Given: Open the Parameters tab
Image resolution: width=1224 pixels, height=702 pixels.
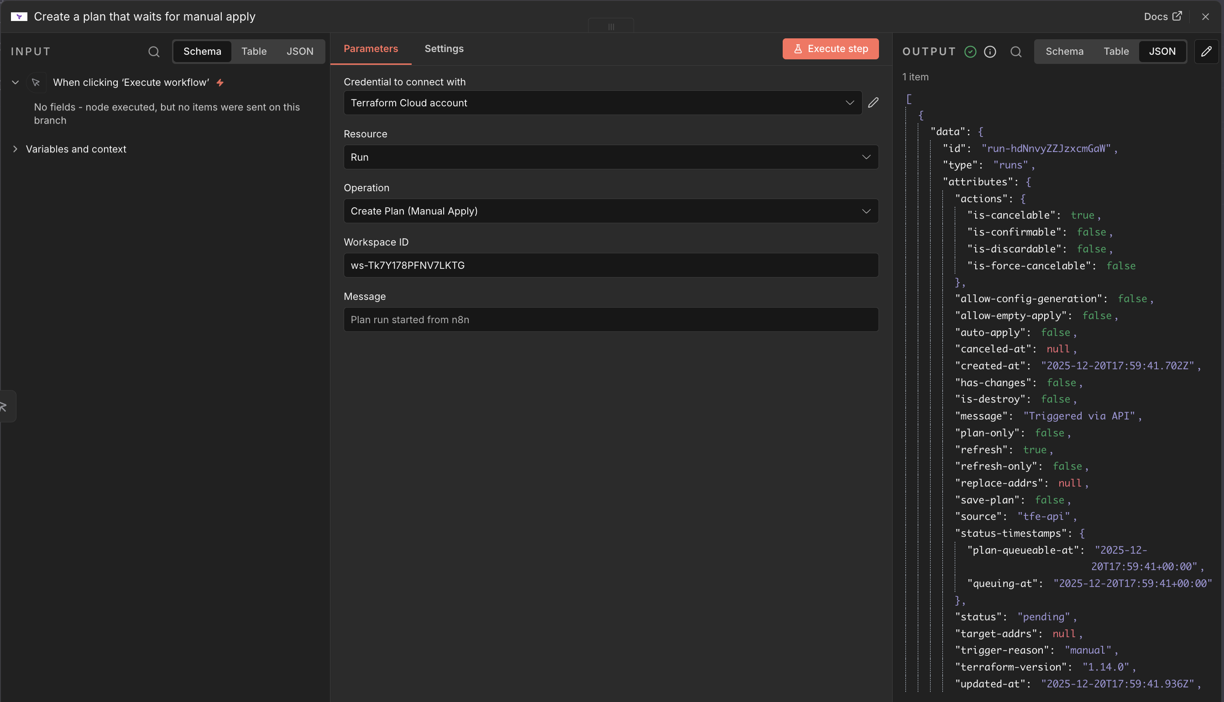Looking at the screenshot, I should (370, 49).
